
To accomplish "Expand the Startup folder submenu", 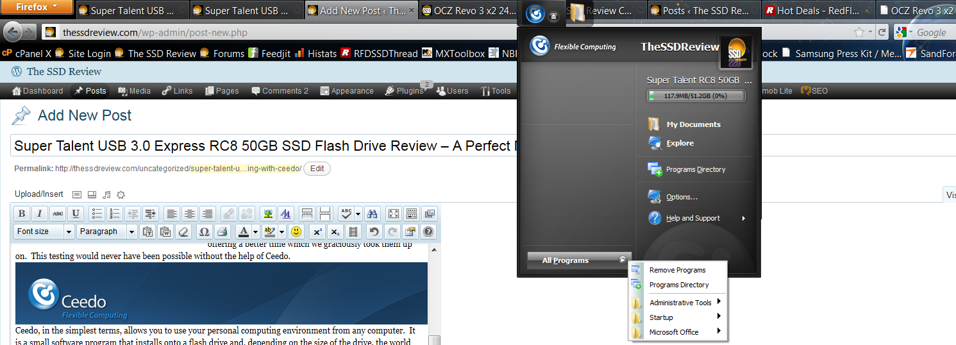I will click(719, 316).
